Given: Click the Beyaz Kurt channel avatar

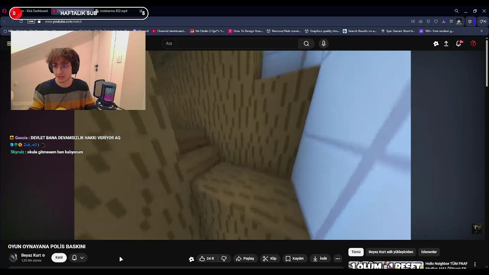Looking at the screenshot, I should [13, 258].
